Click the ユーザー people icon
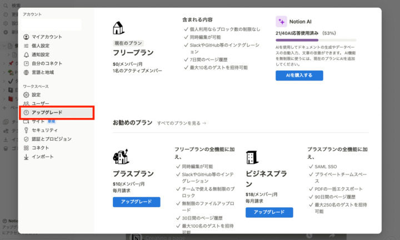 tap(26, 103)
